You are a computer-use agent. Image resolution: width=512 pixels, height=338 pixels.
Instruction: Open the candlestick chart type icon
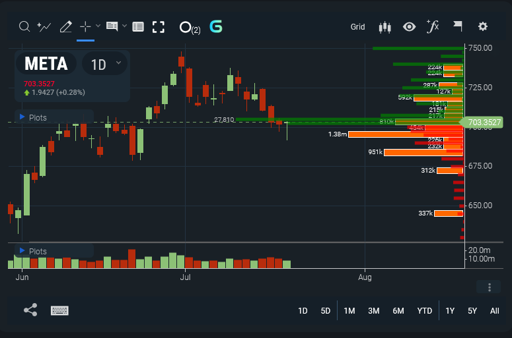point(385,27)
